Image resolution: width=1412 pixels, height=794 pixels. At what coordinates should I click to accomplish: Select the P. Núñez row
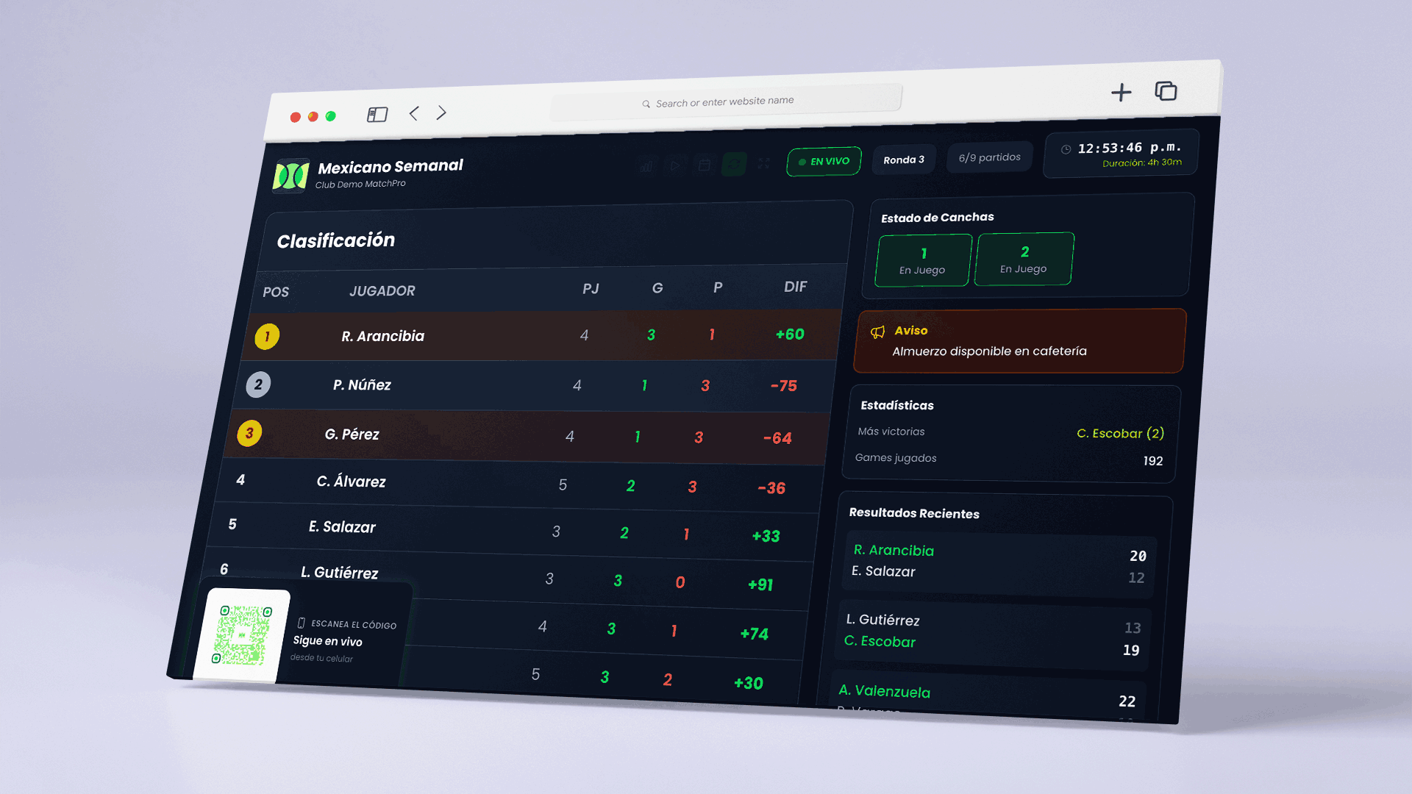[535, 385]
